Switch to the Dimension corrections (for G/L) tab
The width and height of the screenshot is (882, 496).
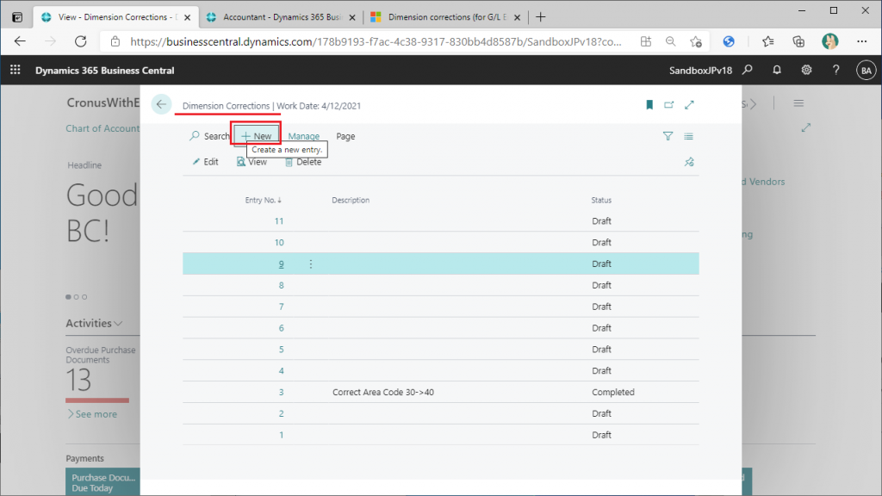[446, 17]
